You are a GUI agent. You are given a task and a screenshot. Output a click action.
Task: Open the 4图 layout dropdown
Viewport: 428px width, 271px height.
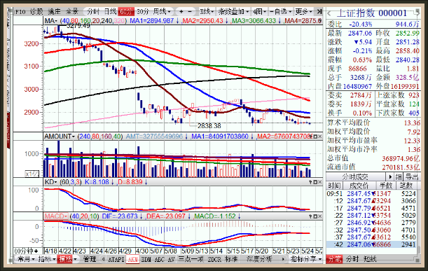(259, 12)
